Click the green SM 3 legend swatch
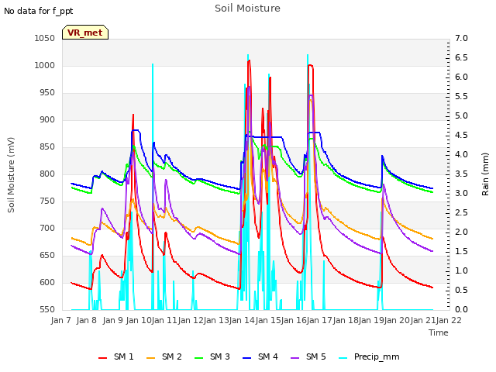496x372 pixels. tap(199, 357)
